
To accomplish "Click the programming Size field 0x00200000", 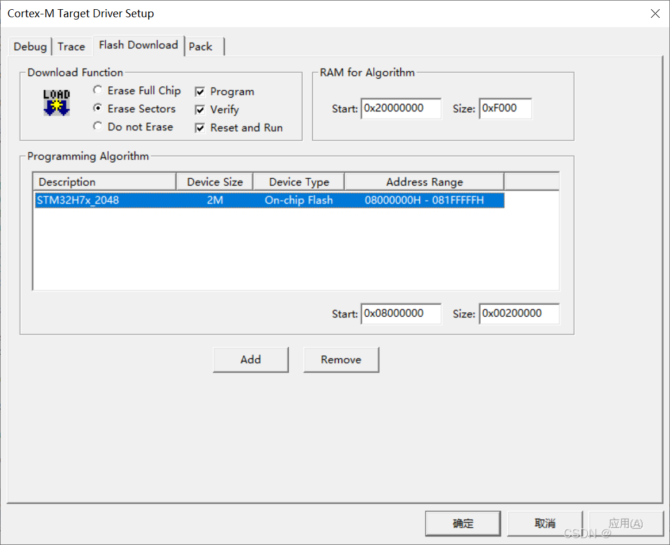I will pyautogui.click(x=519, y=313).
